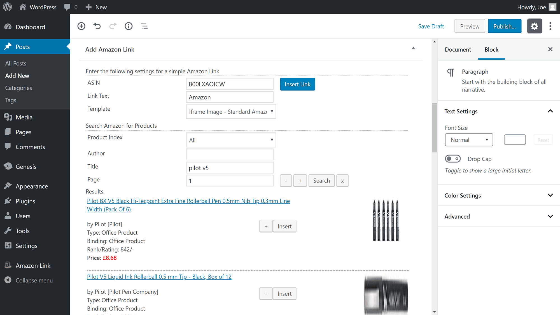Click the add block plus icon
The height and width of the screenshot is (315, 560).
81,26
